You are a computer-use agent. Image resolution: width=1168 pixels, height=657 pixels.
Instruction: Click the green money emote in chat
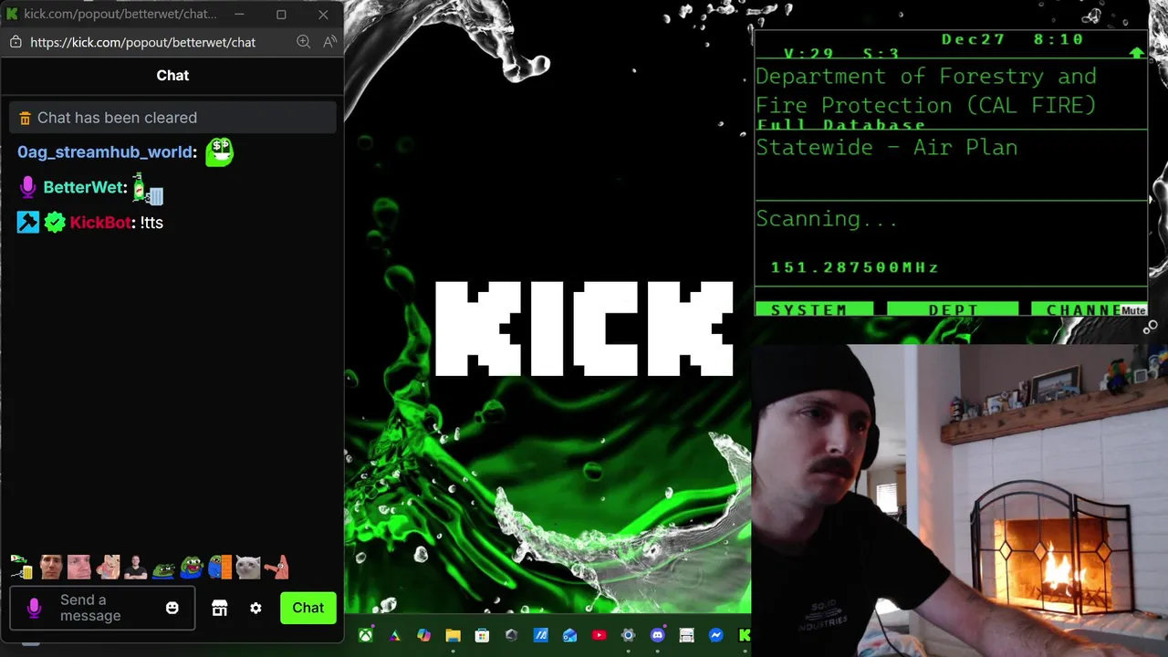(219, 151)
